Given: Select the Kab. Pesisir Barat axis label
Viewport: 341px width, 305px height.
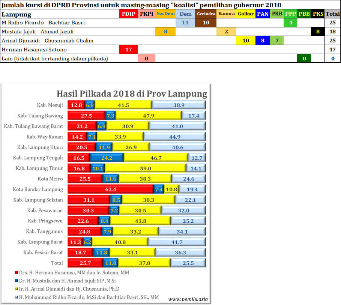Looking at the screenshot, I should (43, 252).
